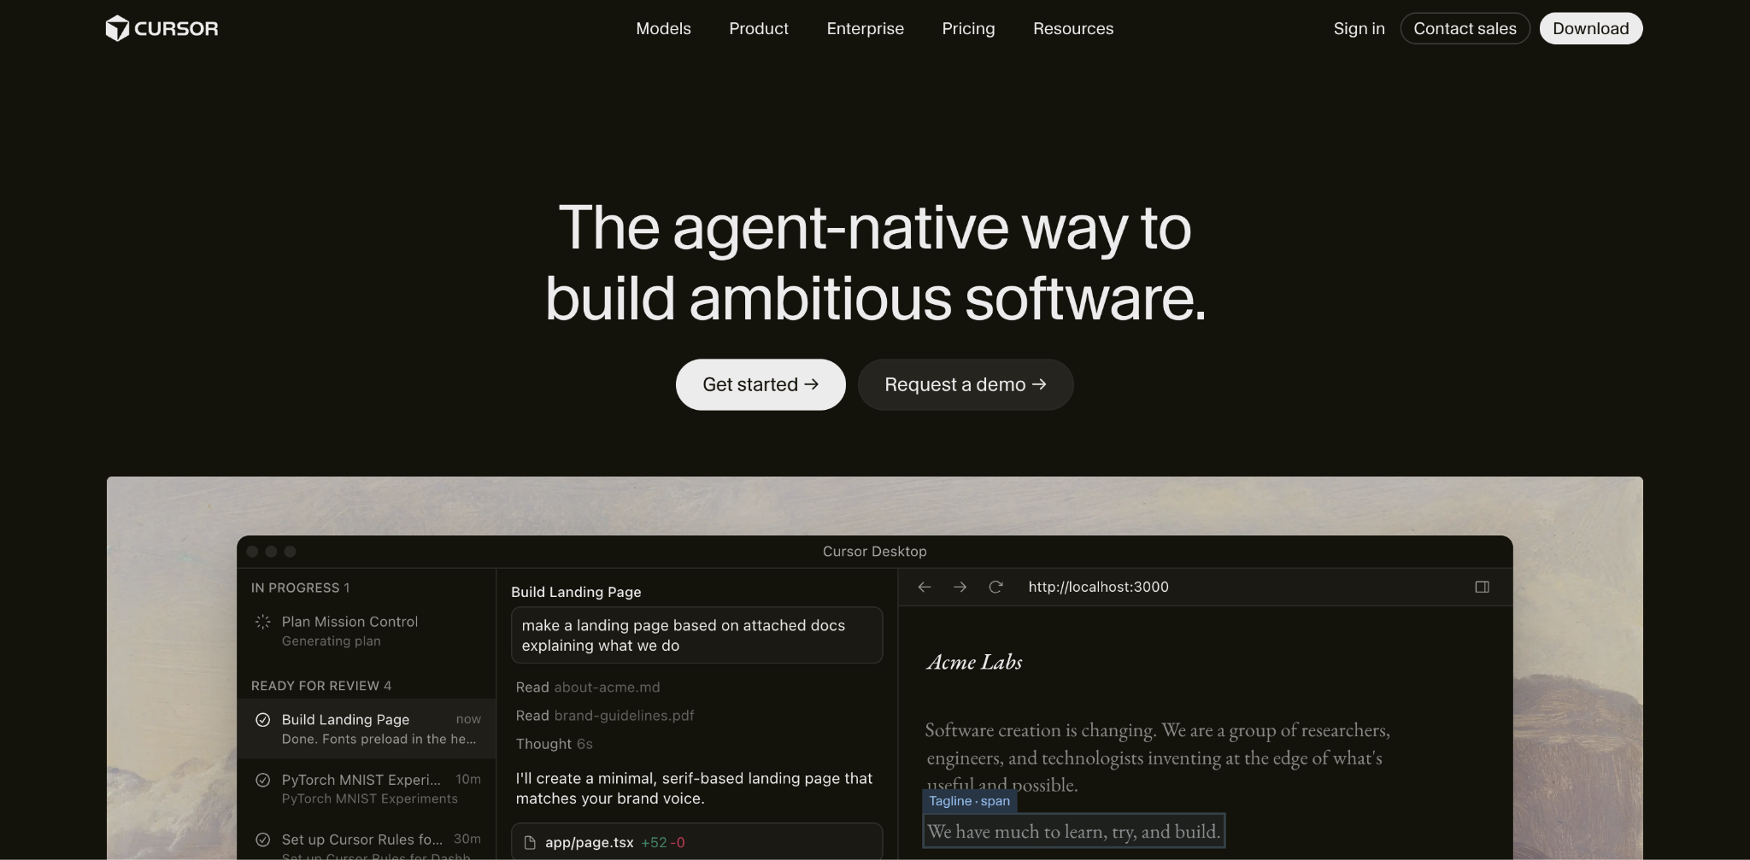
Task: Click the Cursor logo in header
Action: (161, 28)
